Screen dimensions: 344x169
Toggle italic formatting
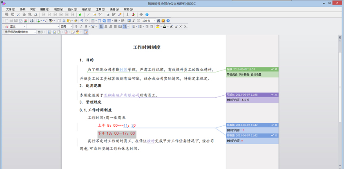(81, 26)
